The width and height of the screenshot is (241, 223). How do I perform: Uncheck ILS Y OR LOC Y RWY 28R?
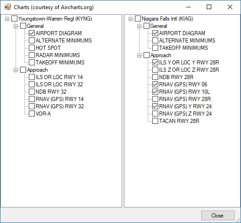155,63
